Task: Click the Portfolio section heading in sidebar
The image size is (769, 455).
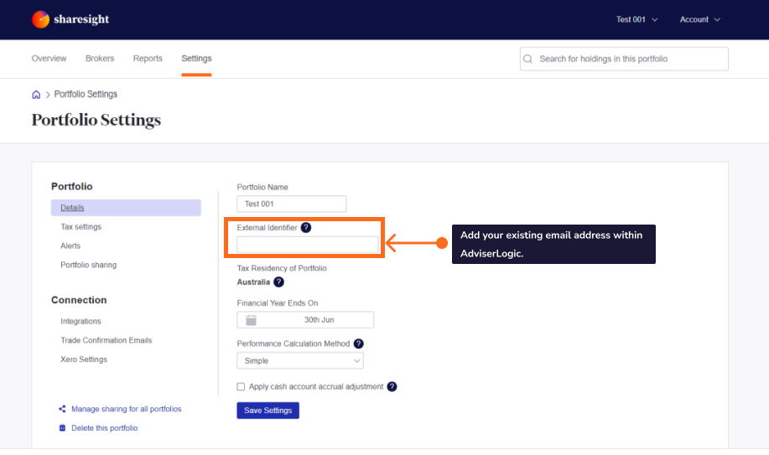Action: 72,186
